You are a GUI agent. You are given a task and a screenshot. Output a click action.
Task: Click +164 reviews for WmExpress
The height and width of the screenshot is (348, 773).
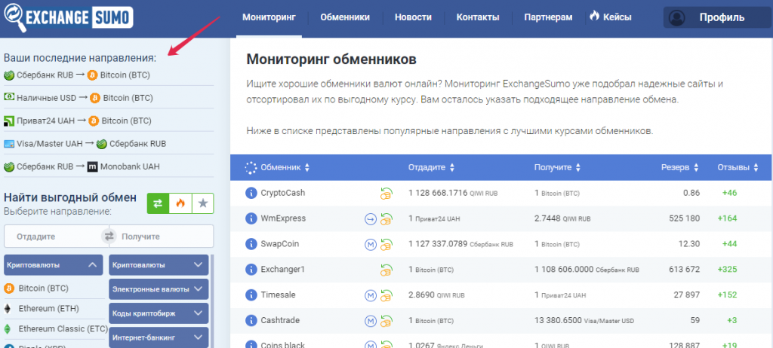click(727, 218)
